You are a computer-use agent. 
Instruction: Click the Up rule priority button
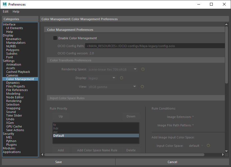click(61, 116)
